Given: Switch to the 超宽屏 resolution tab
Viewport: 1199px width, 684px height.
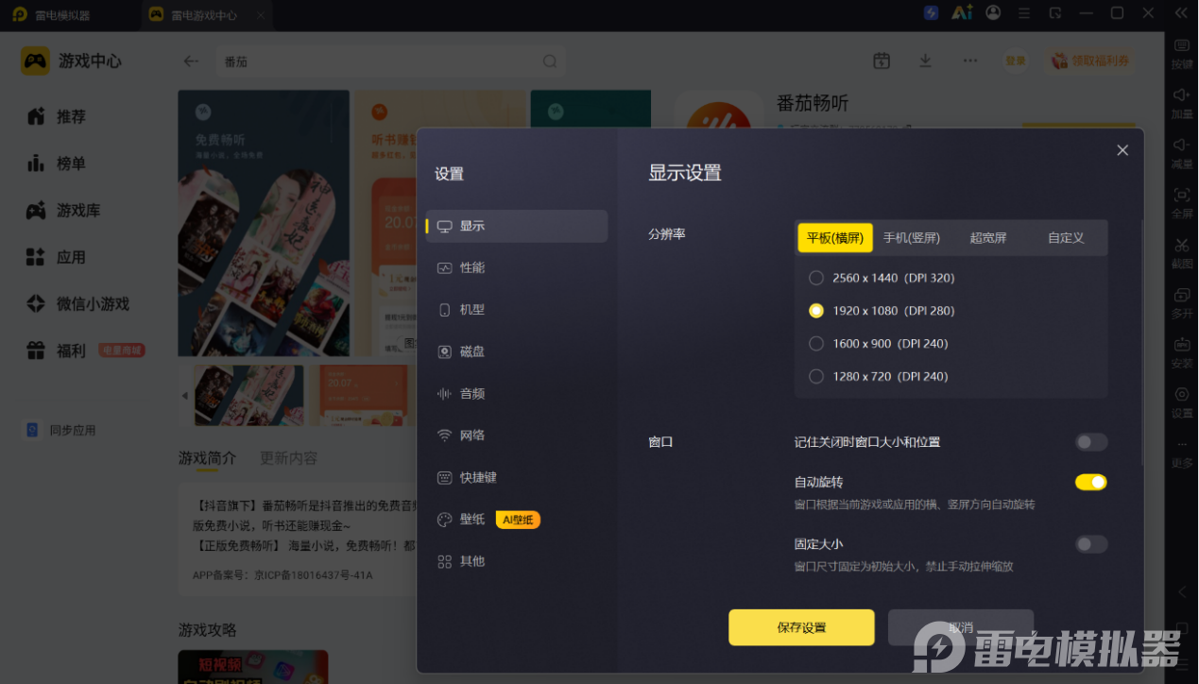Looking at the screenshot, I should (988, 237).
